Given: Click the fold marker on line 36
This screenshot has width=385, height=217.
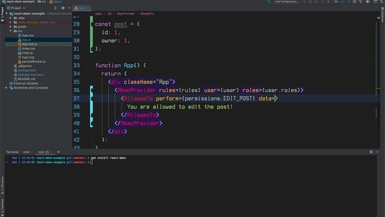Looking at the screenshot, I should [x=91, y=90].
